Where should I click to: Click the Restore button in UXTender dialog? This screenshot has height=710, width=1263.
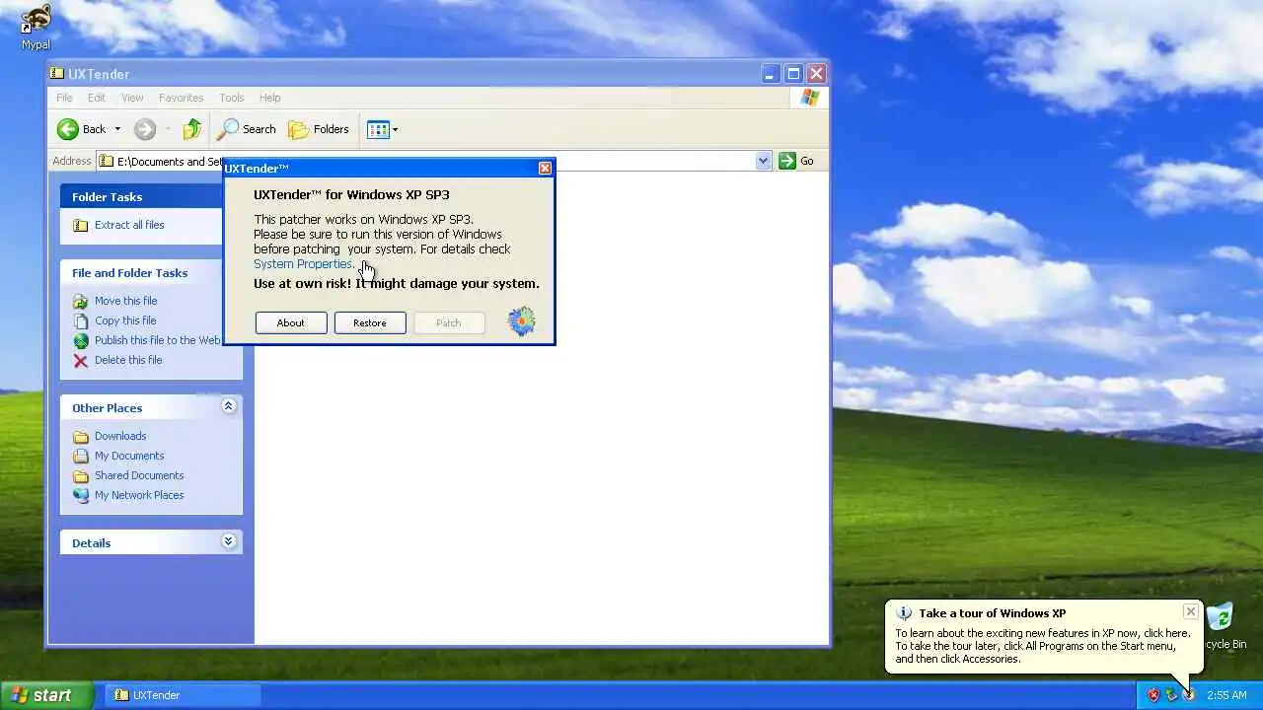tap(370, 322)
